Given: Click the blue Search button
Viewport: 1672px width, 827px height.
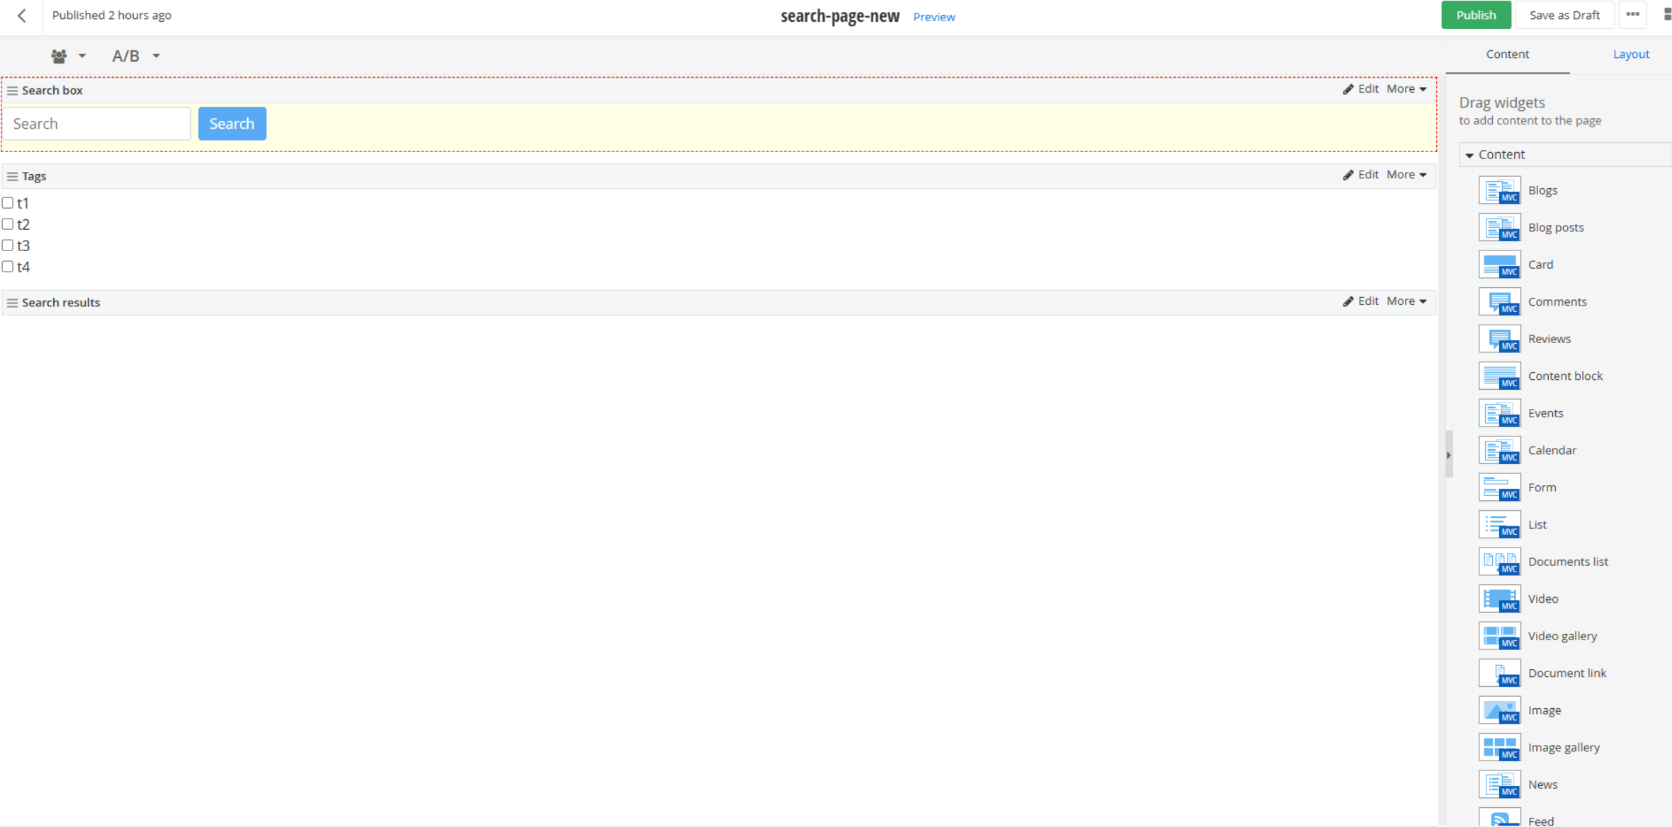Looking at the screenshot, I should point(232,124).
